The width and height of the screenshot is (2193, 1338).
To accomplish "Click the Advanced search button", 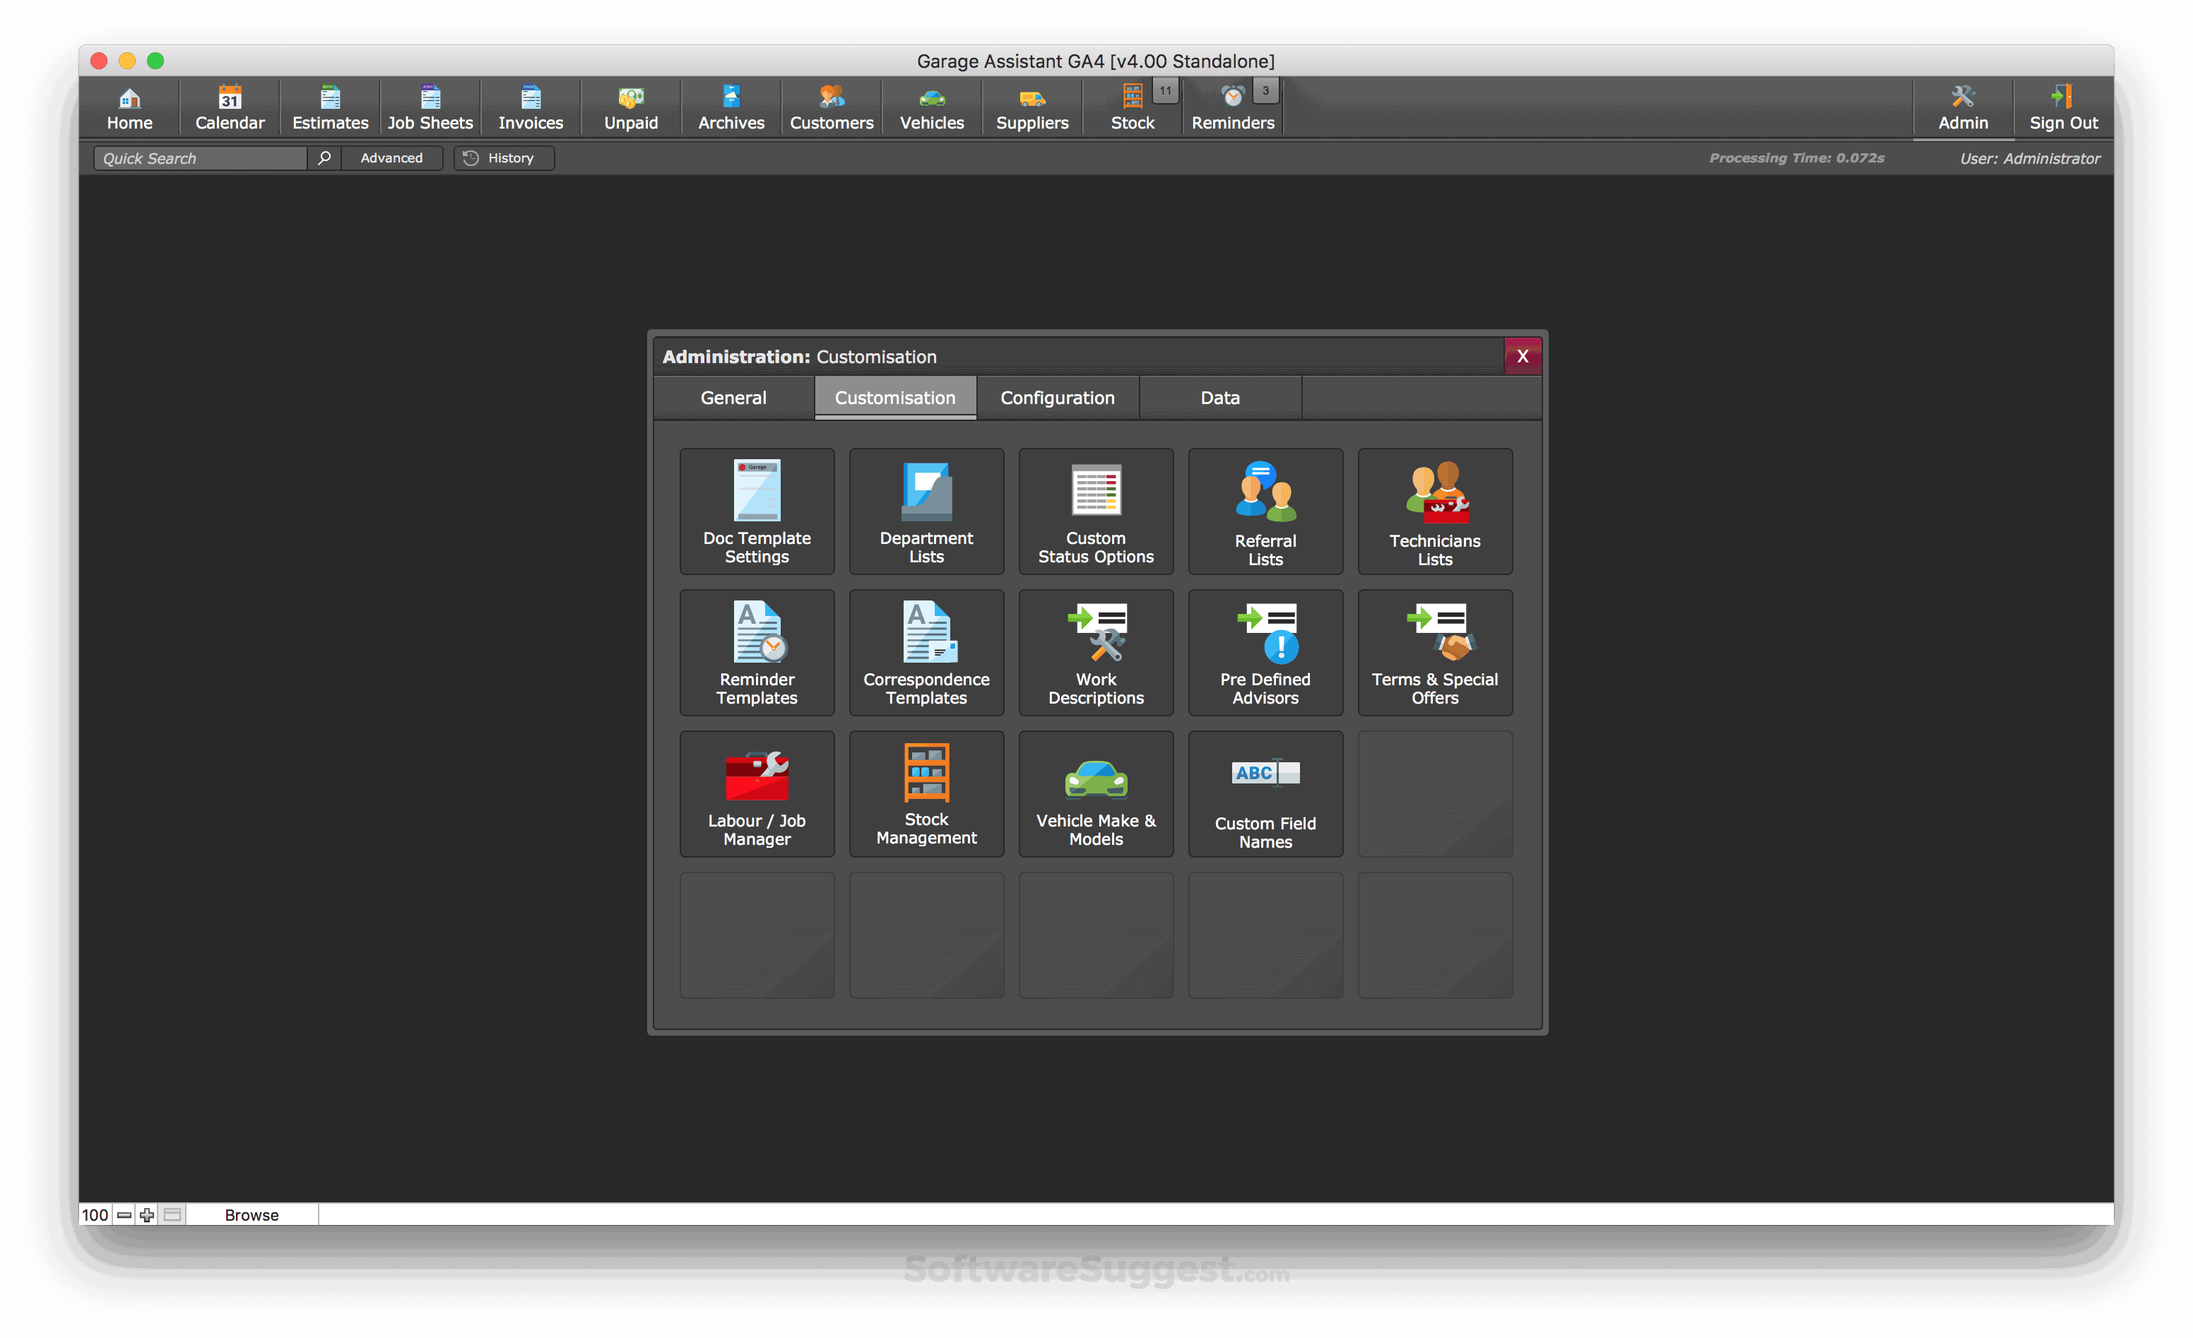I will [391, 158].
